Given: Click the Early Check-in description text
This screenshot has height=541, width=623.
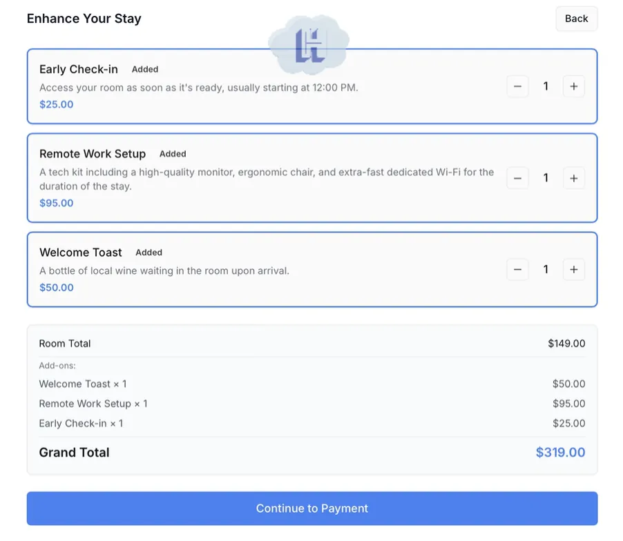Looking at the screenshot, I should (x=199, y=88).
